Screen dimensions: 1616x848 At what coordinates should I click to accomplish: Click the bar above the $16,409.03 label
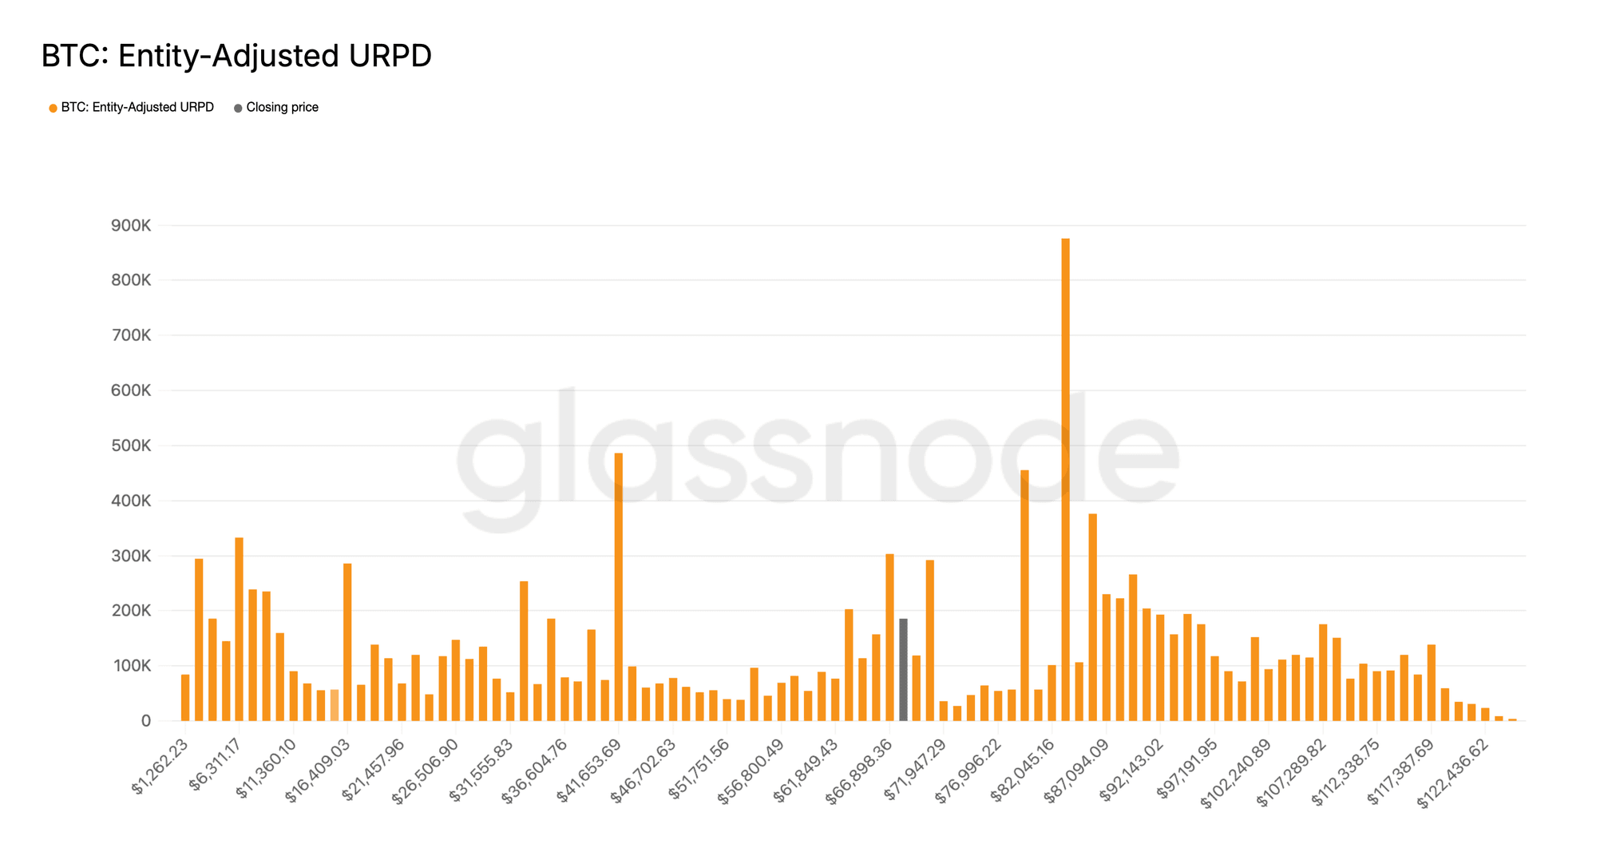point(347,642)
